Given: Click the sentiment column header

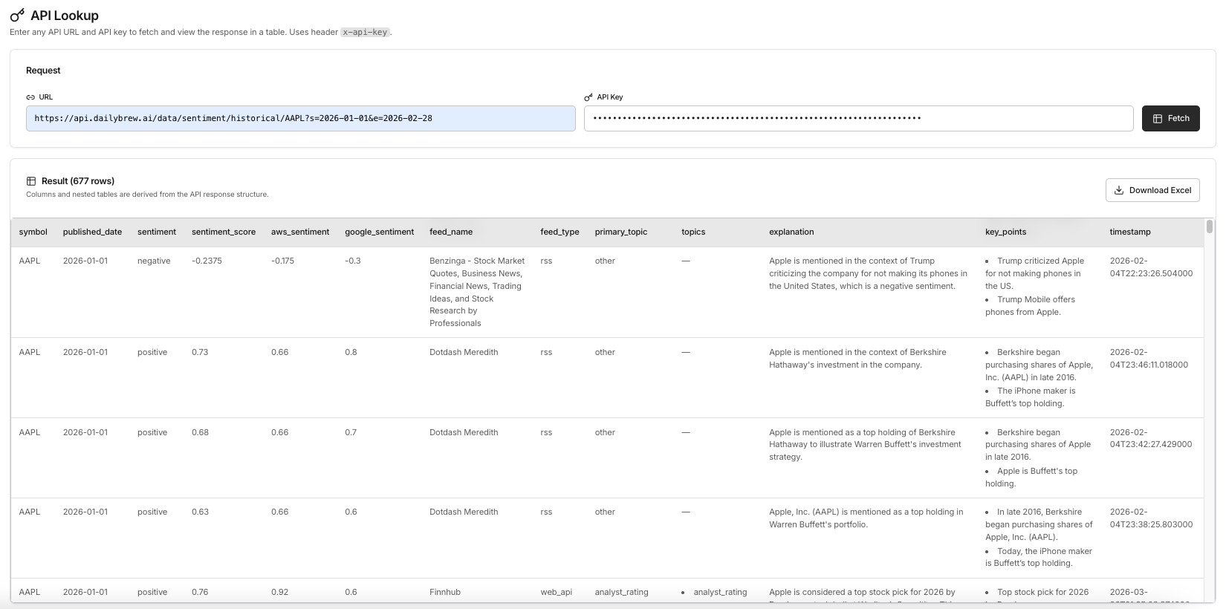Looking at the screenshot, I should pyautogui.click(x=157, y=232).
